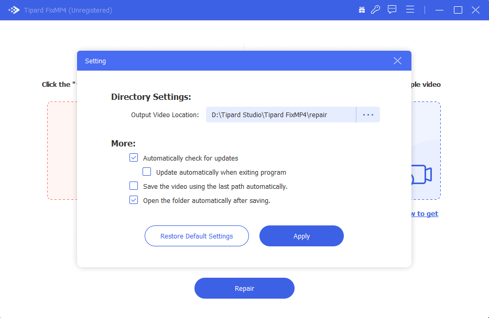The image size is (489, 318).
Task: Click Restore Default Settings button
Action: click(197, 236)
